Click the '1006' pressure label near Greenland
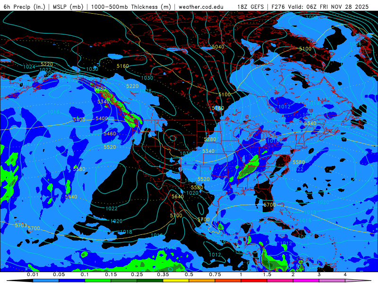 point(355,44)
